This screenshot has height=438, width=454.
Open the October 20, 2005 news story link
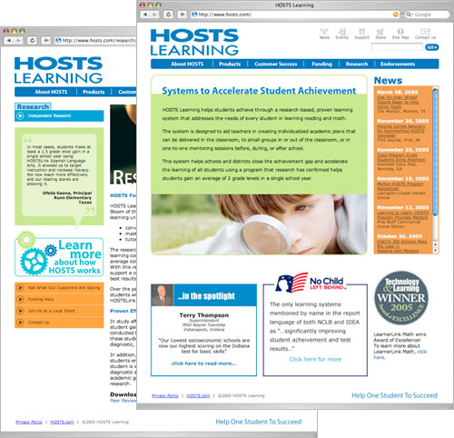click(x=402, y=246)
